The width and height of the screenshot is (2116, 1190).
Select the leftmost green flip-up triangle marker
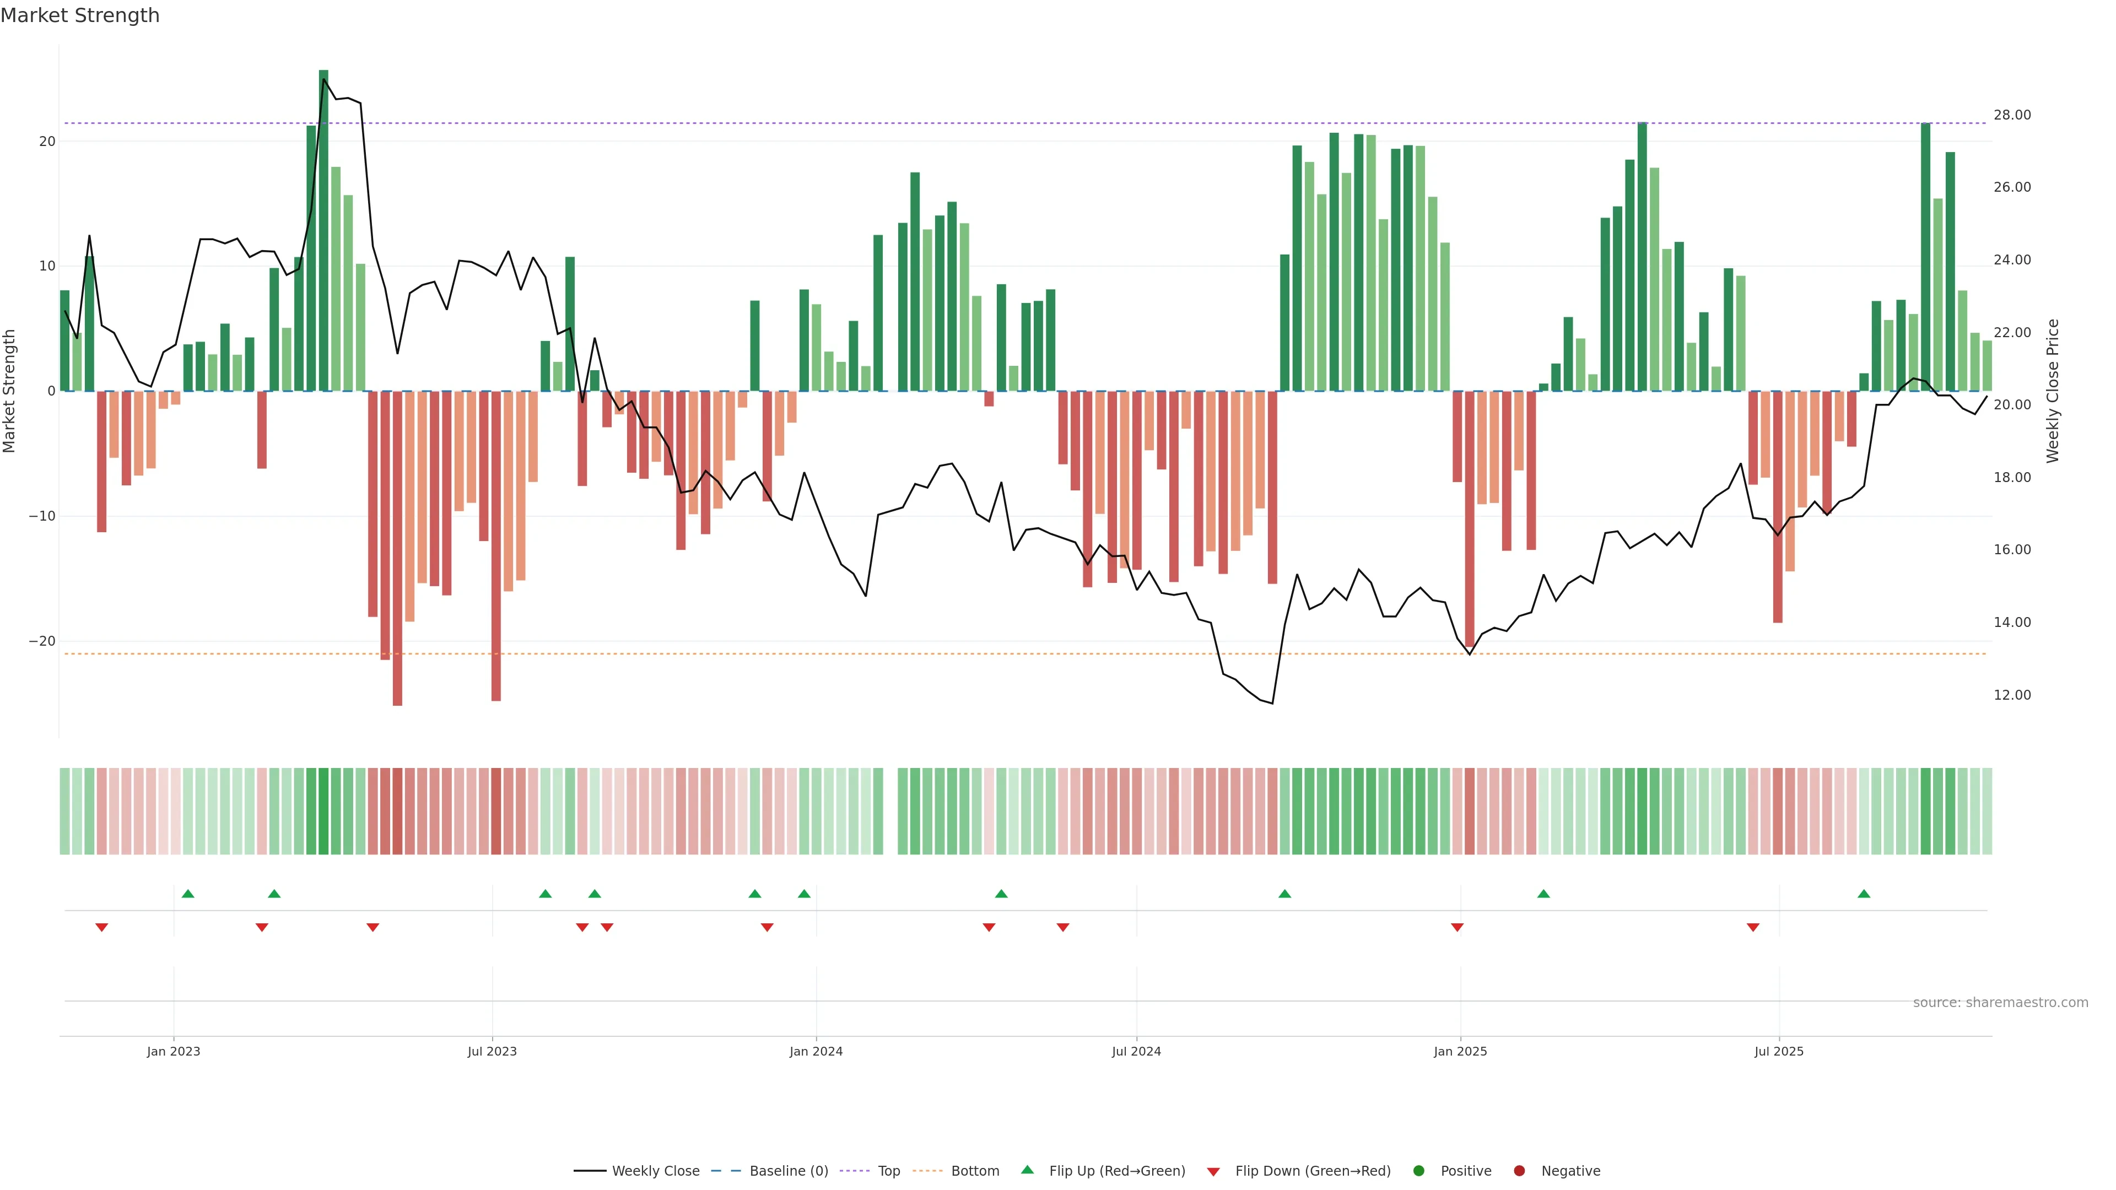click(188, 894)
